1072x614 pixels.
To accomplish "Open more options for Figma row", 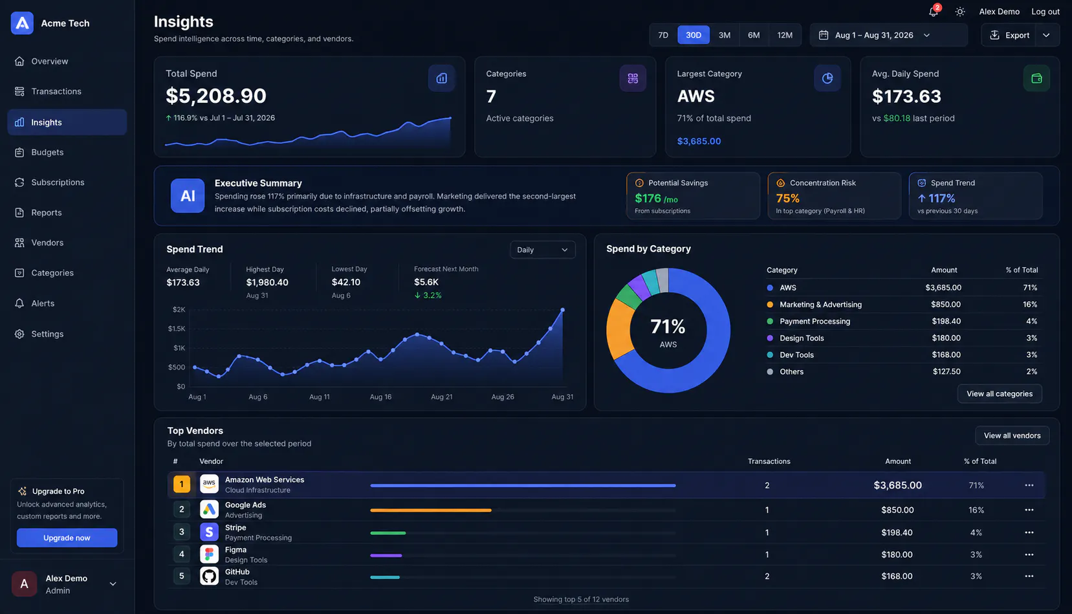I will point(1029,554).
